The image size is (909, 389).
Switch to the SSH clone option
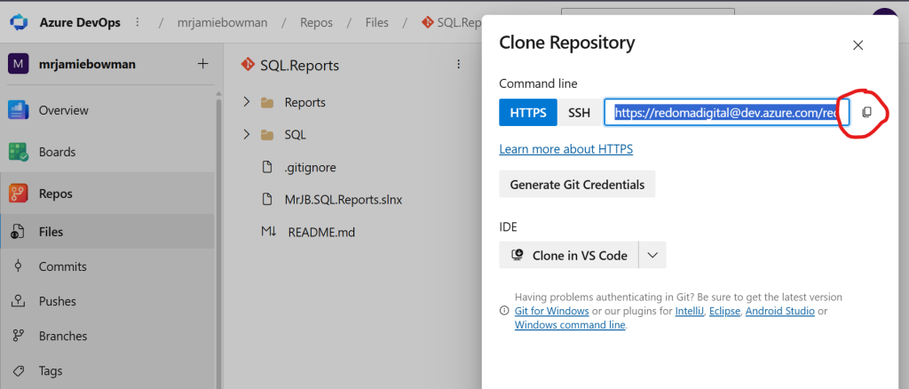tap(579, 113)
